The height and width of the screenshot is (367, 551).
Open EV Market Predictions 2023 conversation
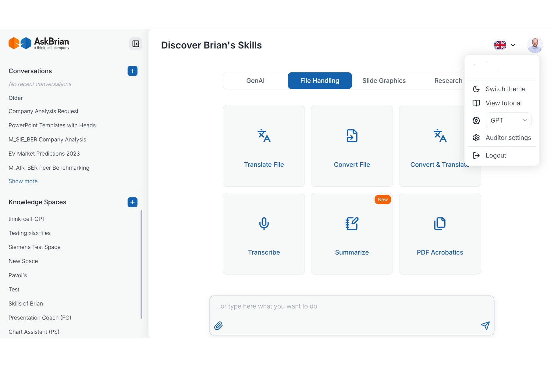point(44,154)
